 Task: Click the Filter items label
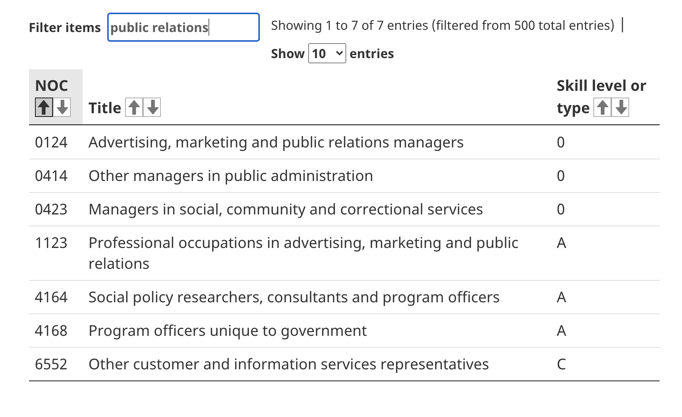tap(65, 28)
